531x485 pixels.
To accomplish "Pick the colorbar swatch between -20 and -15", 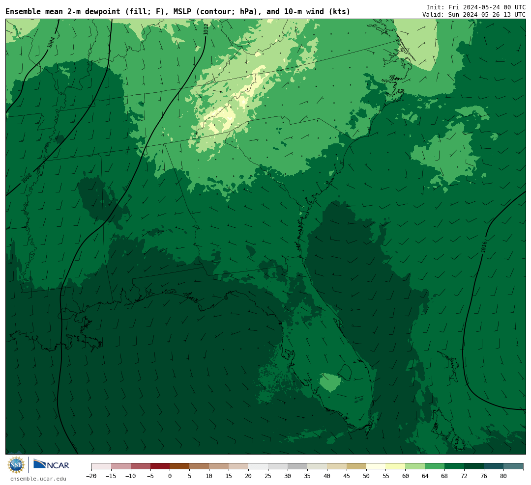I will 101,466.
